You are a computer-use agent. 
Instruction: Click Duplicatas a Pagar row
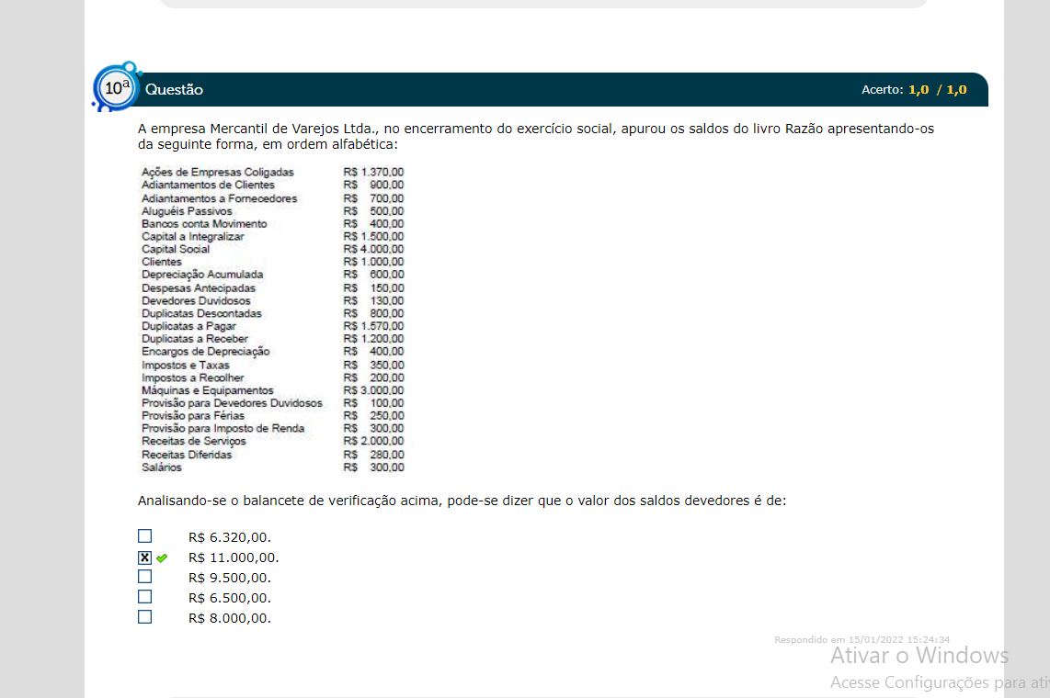[x=272, y=326]
